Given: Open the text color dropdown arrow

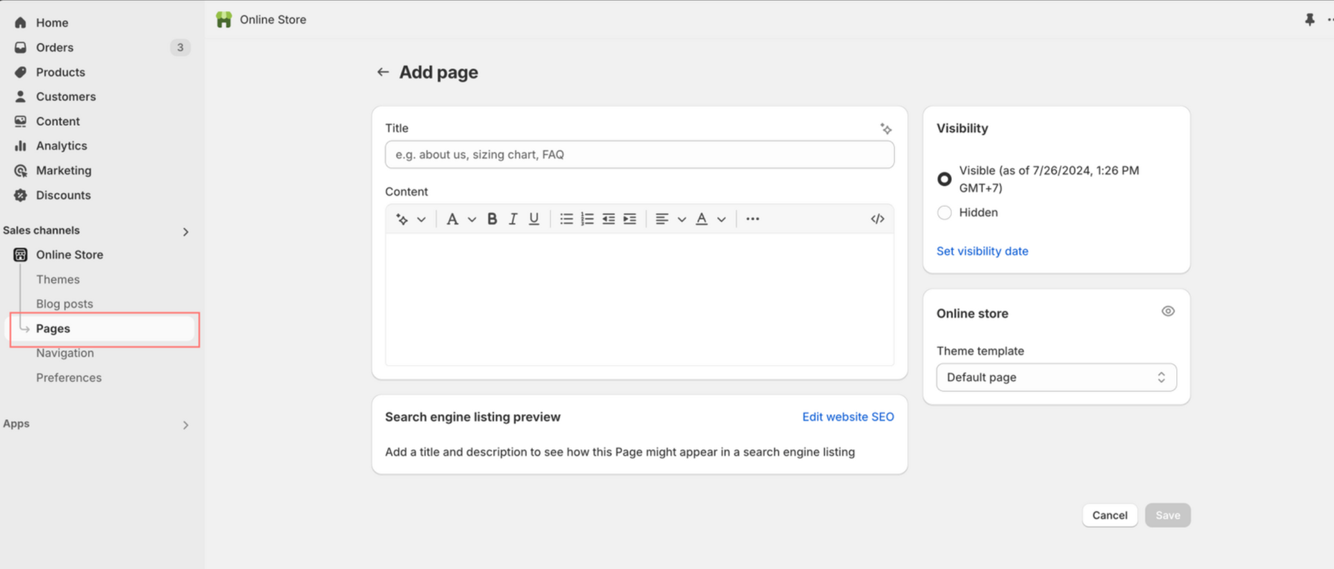Looking at the screenshot, I should tap(721, 219).
